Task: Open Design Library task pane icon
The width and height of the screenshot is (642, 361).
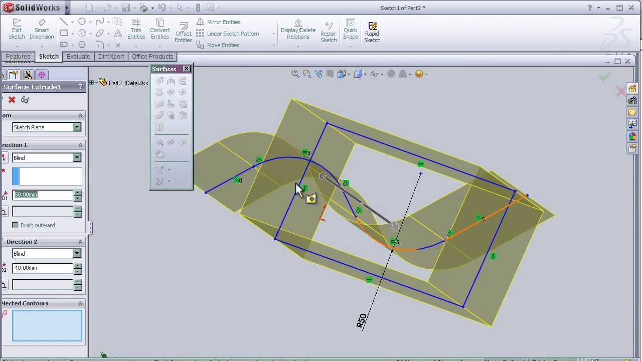Action: 632,101
